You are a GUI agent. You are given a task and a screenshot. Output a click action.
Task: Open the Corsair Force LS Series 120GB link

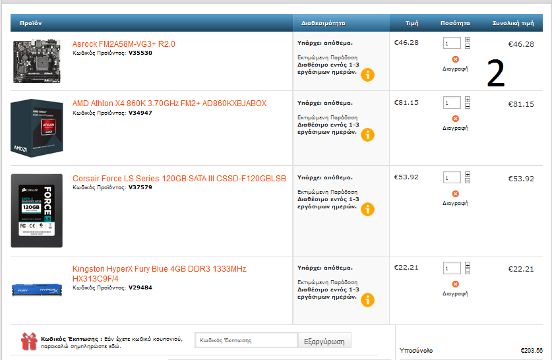[x=179, y=179]
